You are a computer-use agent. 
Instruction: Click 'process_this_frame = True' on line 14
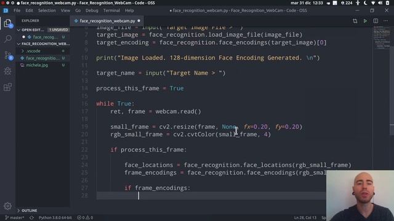(140, 88)
